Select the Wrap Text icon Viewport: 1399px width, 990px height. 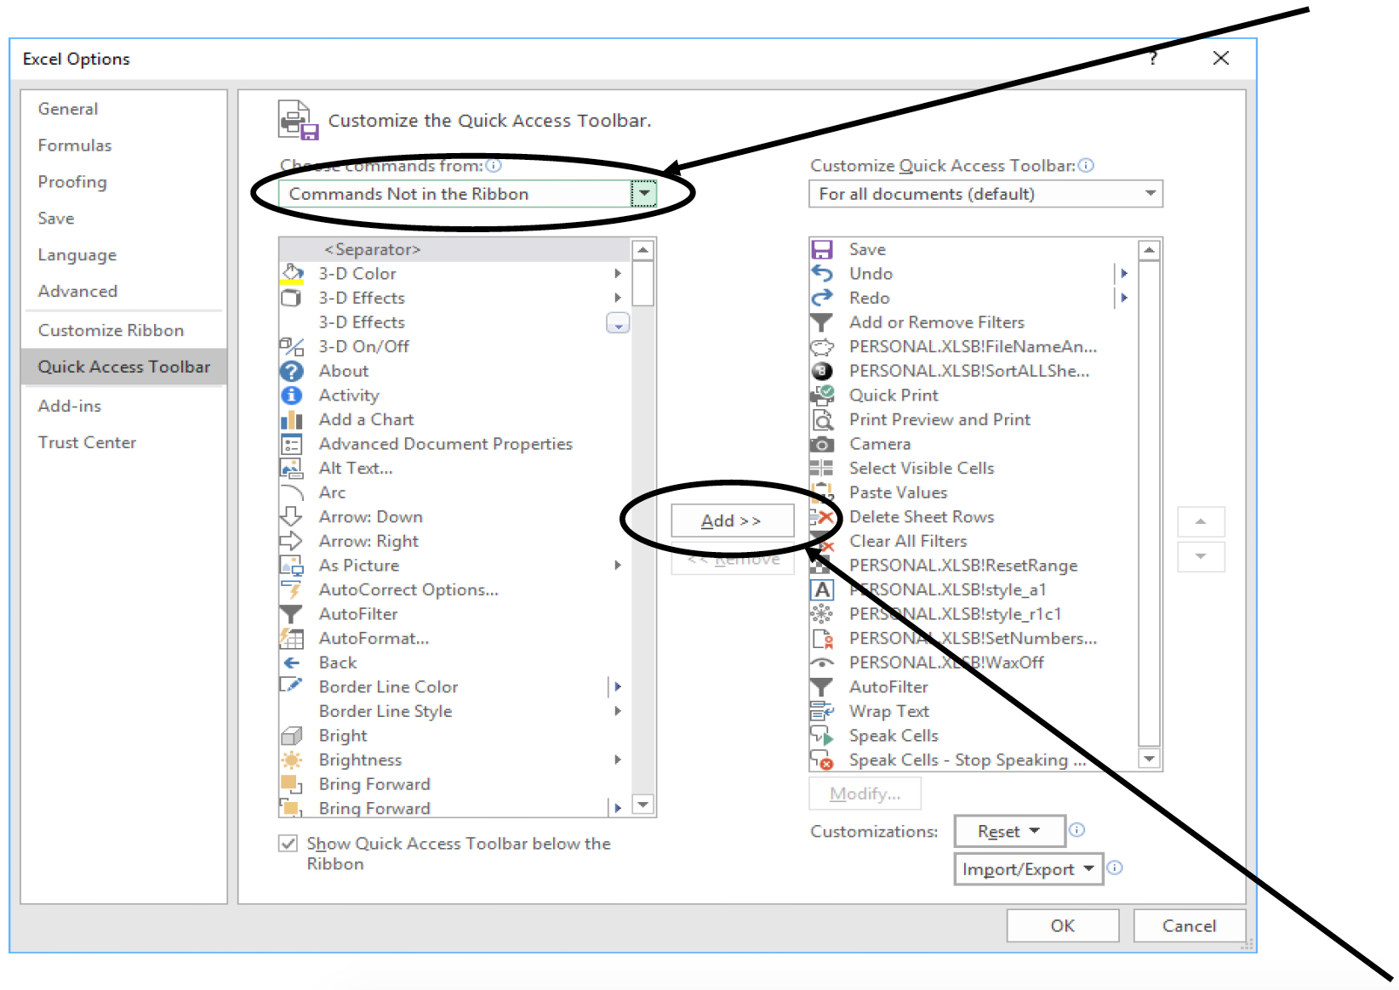click(x=822, y=711)
